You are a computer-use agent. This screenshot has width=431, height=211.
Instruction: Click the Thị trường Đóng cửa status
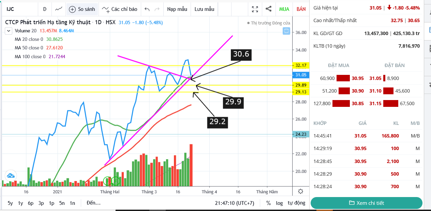point(269,23)
